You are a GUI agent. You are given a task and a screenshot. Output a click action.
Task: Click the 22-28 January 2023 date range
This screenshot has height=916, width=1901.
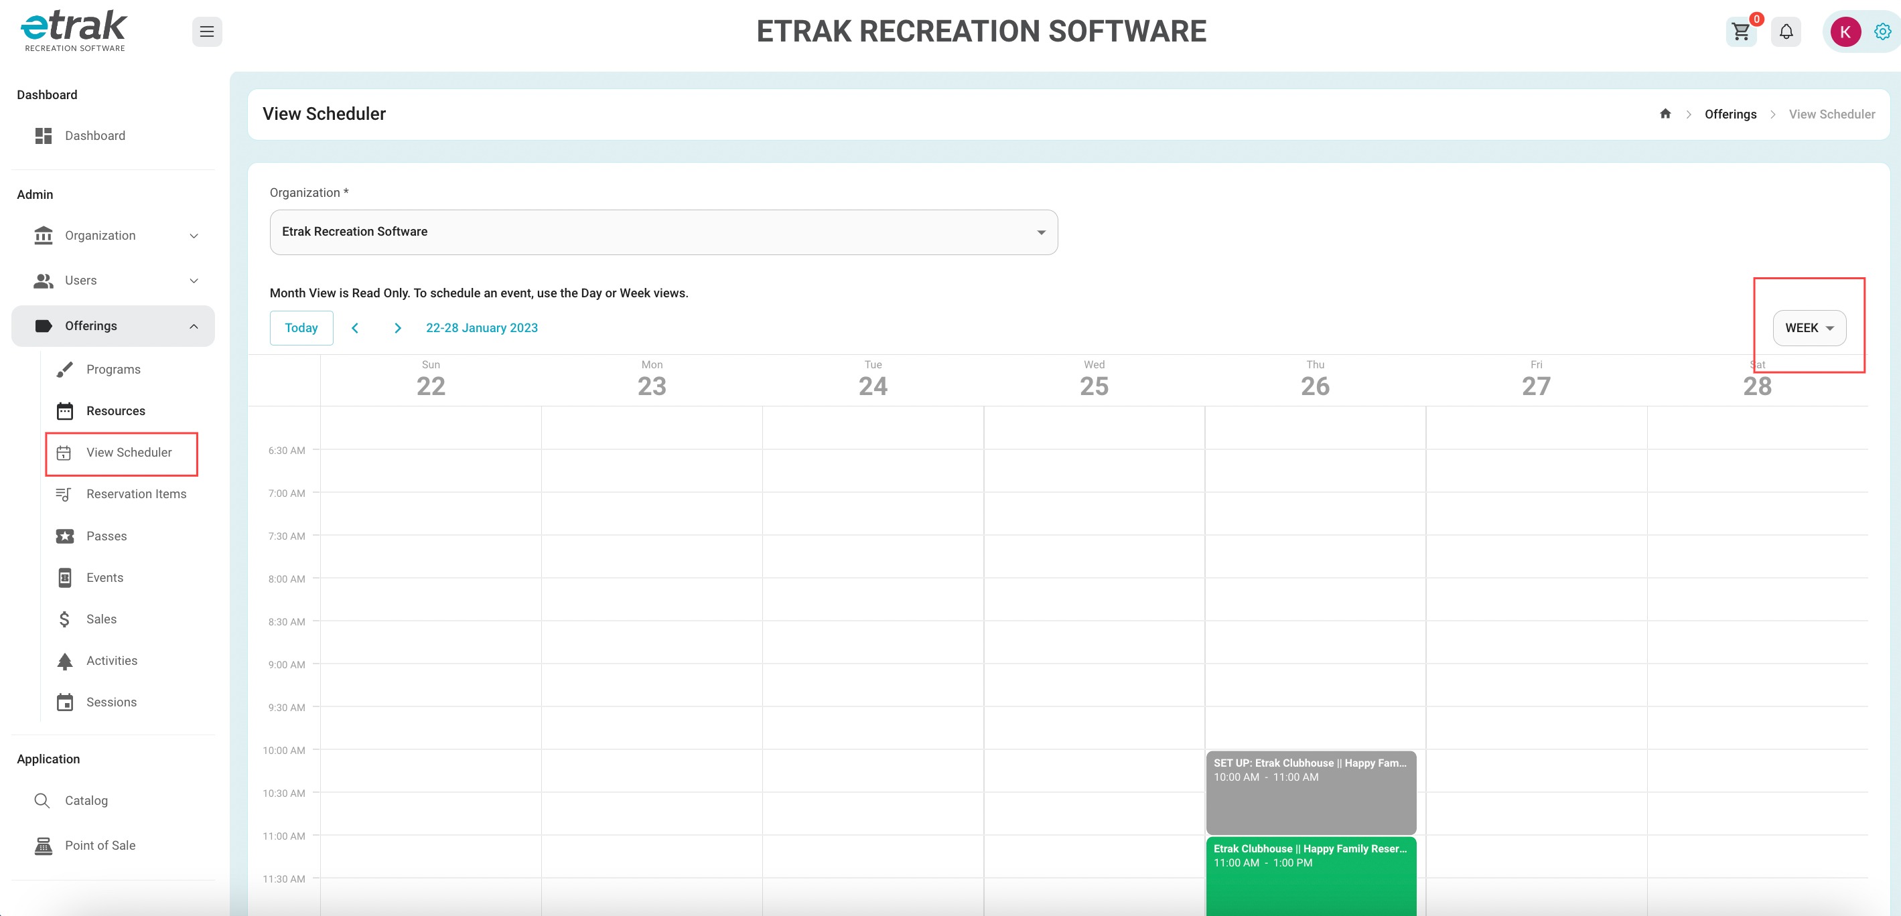[481, 328]
